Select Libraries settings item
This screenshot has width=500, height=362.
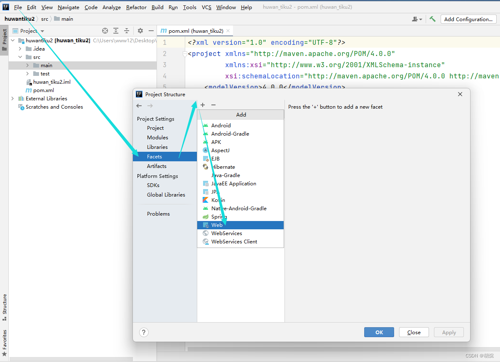pyautogui.click(x=157, y=147)
